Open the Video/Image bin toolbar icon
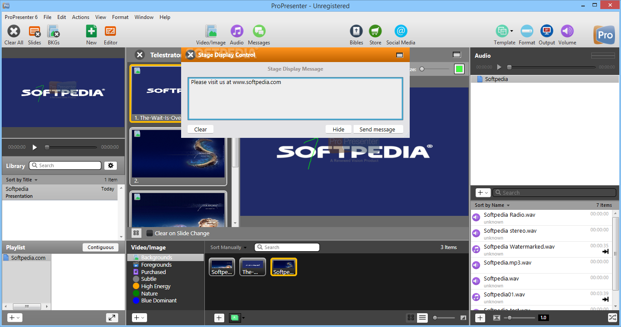 211,31
